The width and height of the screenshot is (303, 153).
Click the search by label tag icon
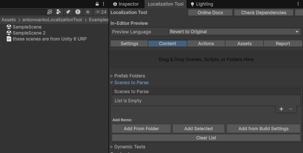coord(68,12)
